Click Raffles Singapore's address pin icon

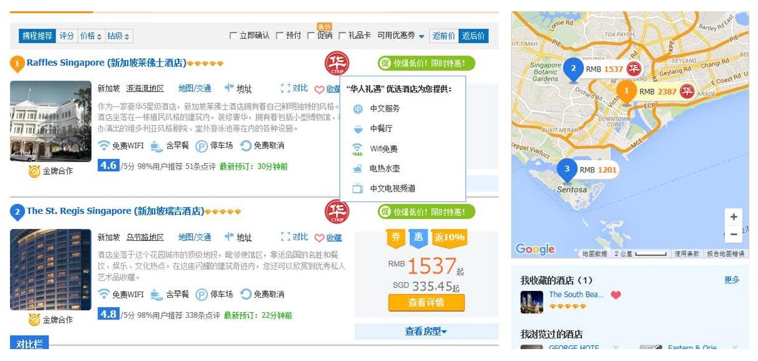pos(229,89)
